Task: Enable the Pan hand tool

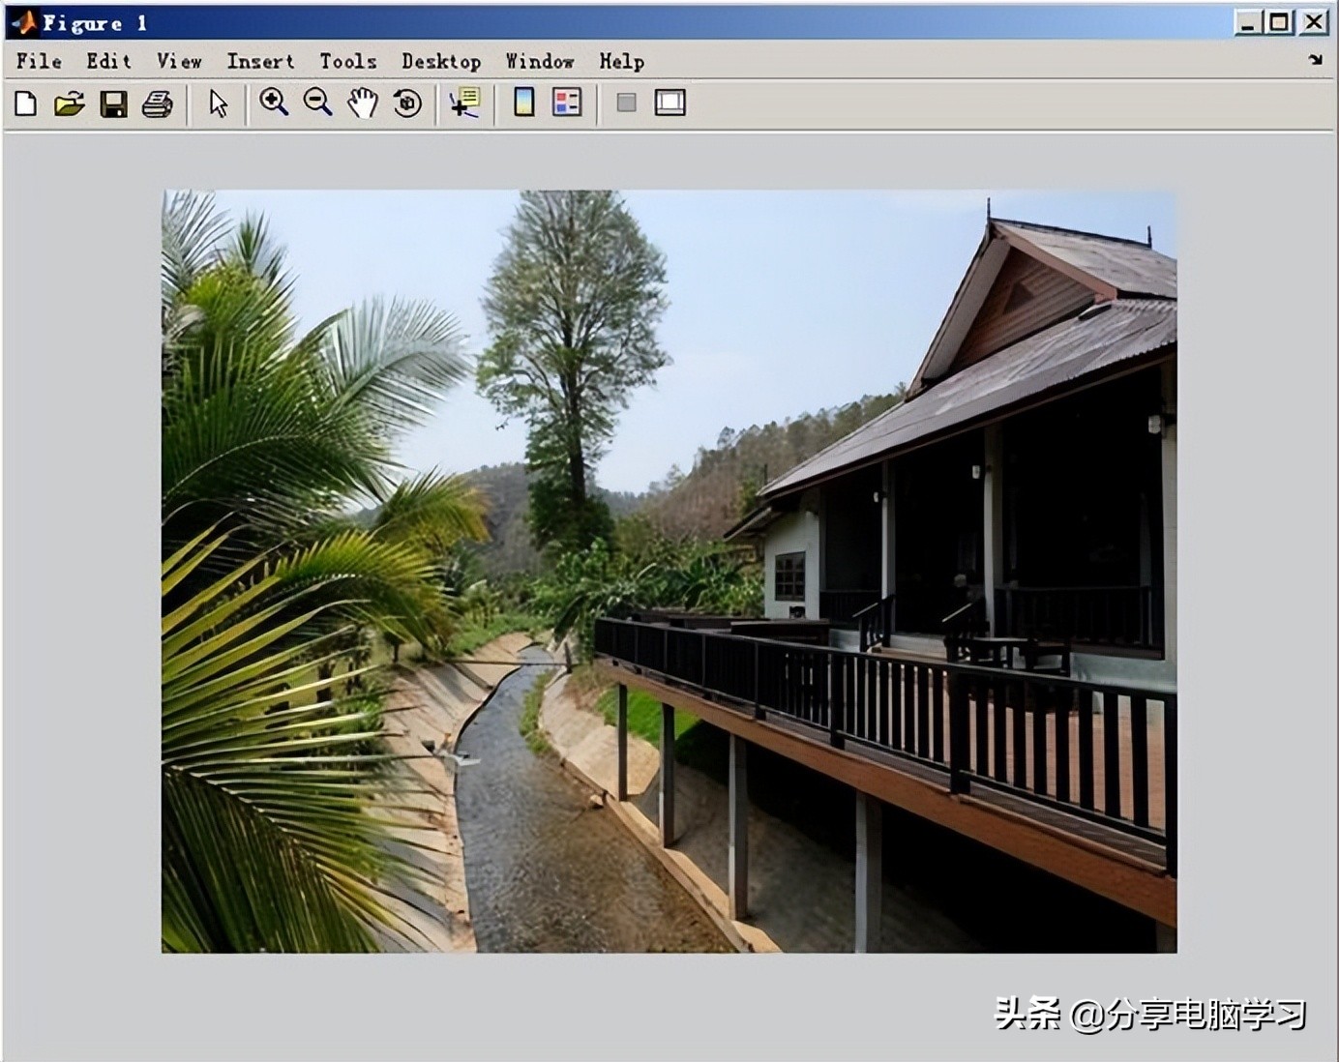Action: coord(363,103)
